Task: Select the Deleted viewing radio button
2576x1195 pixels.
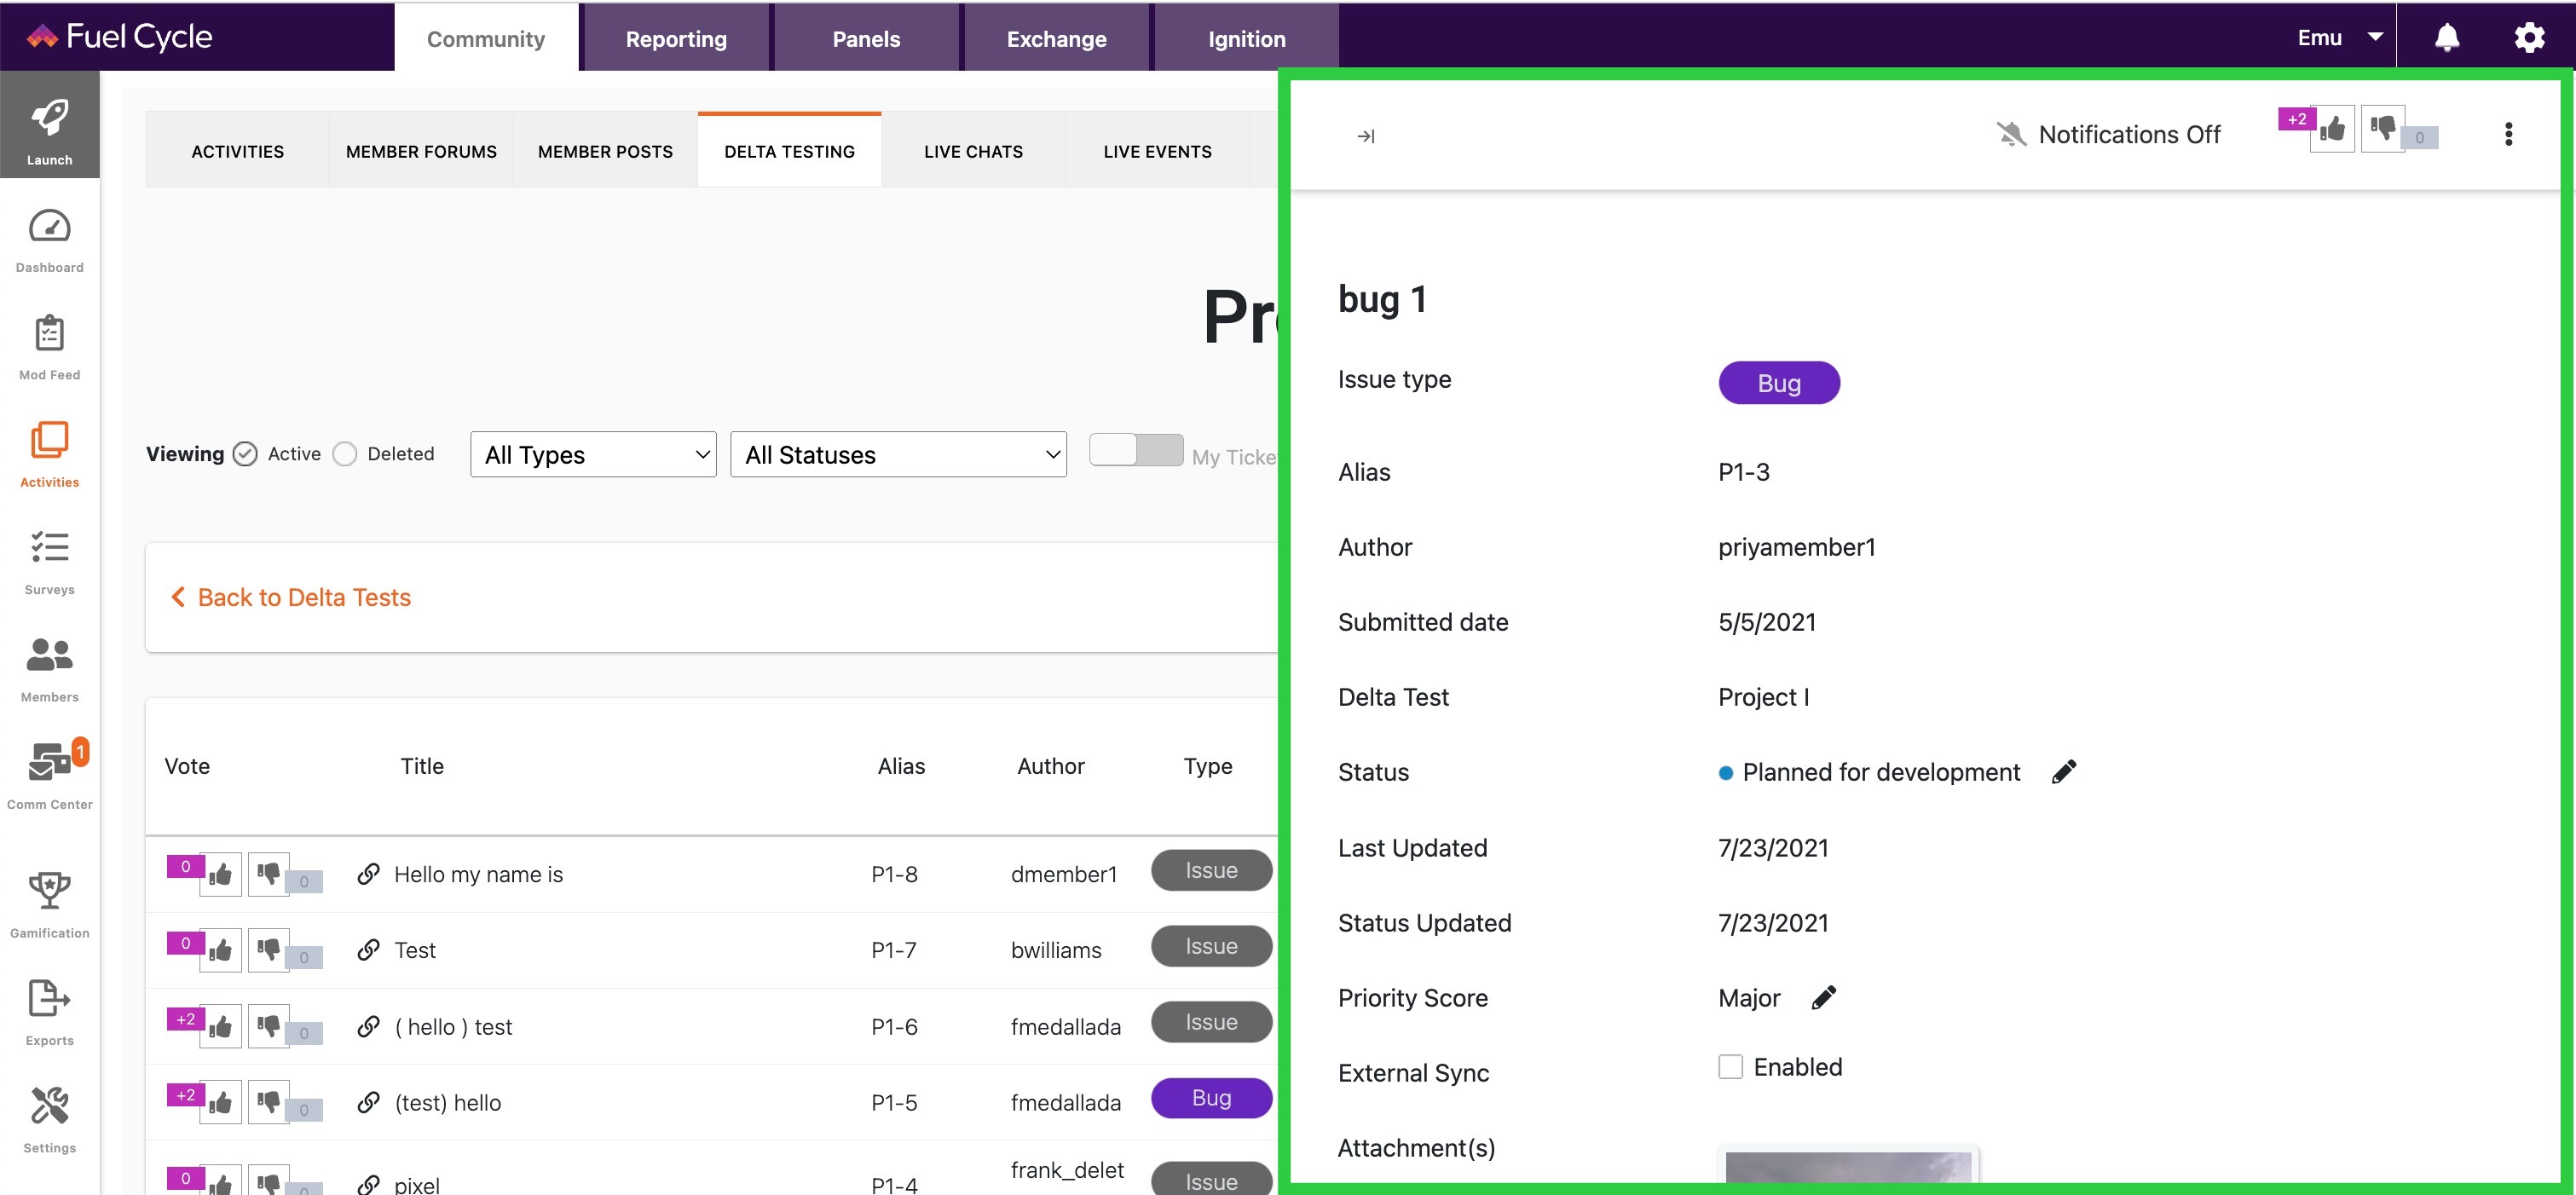Action: (x=345, y=453)
